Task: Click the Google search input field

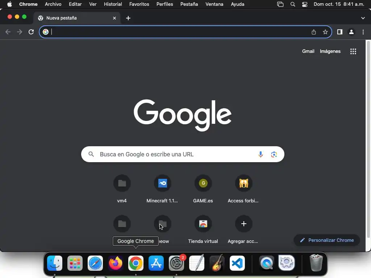Action: 183,154
